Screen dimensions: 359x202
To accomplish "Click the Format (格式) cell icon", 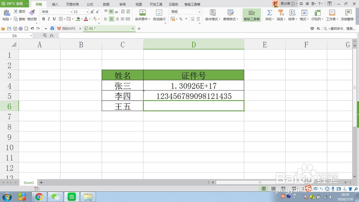I will (x=304, y=13).
